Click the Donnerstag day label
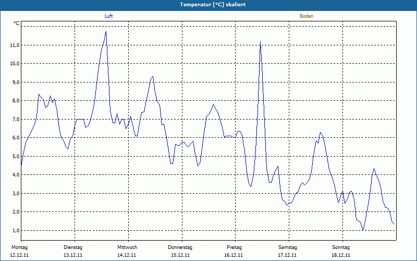417x261 pixels. click(180, 247)
